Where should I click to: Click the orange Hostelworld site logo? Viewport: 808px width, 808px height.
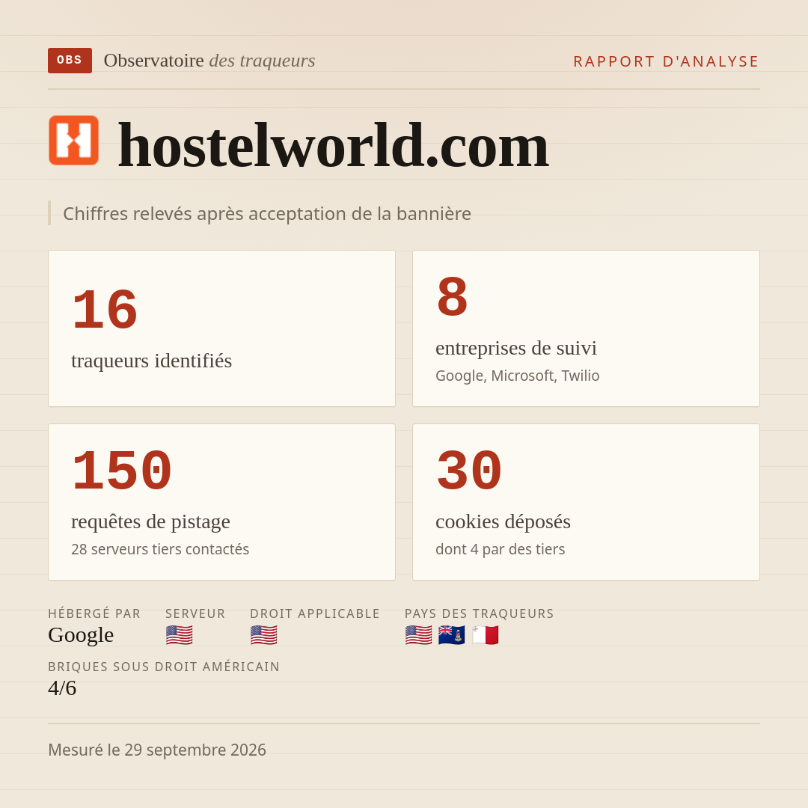point(73,140)
